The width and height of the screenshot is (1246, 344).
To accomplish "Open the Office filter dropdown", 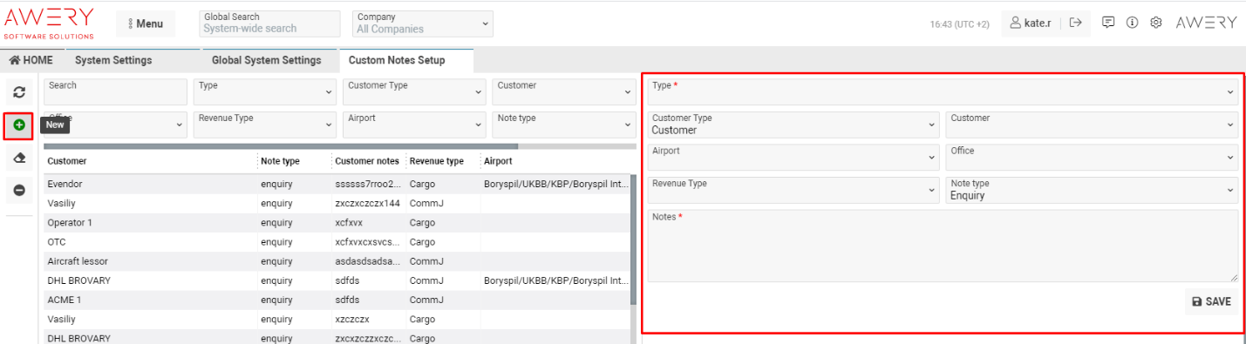I will [115, 125].
